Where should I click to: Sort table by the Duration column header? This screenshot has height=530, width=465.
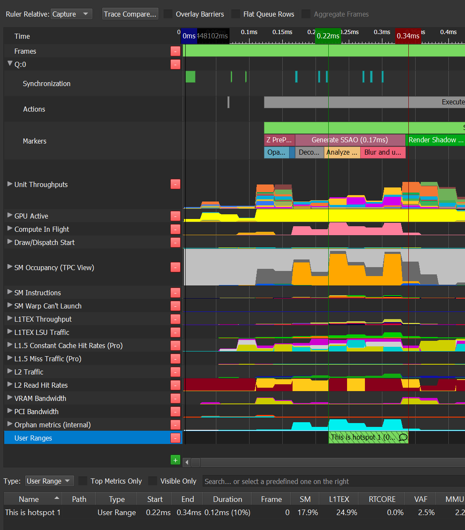point(227,499)
